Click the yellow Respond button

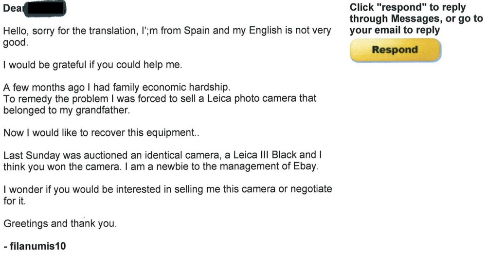coord(395,50)
